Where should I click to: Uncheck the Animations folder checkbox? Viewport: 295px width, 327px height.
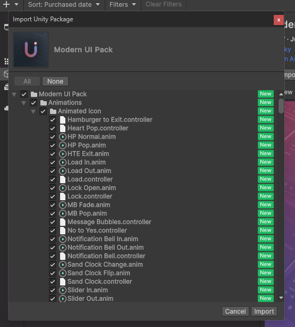click(x=33, y=103)
